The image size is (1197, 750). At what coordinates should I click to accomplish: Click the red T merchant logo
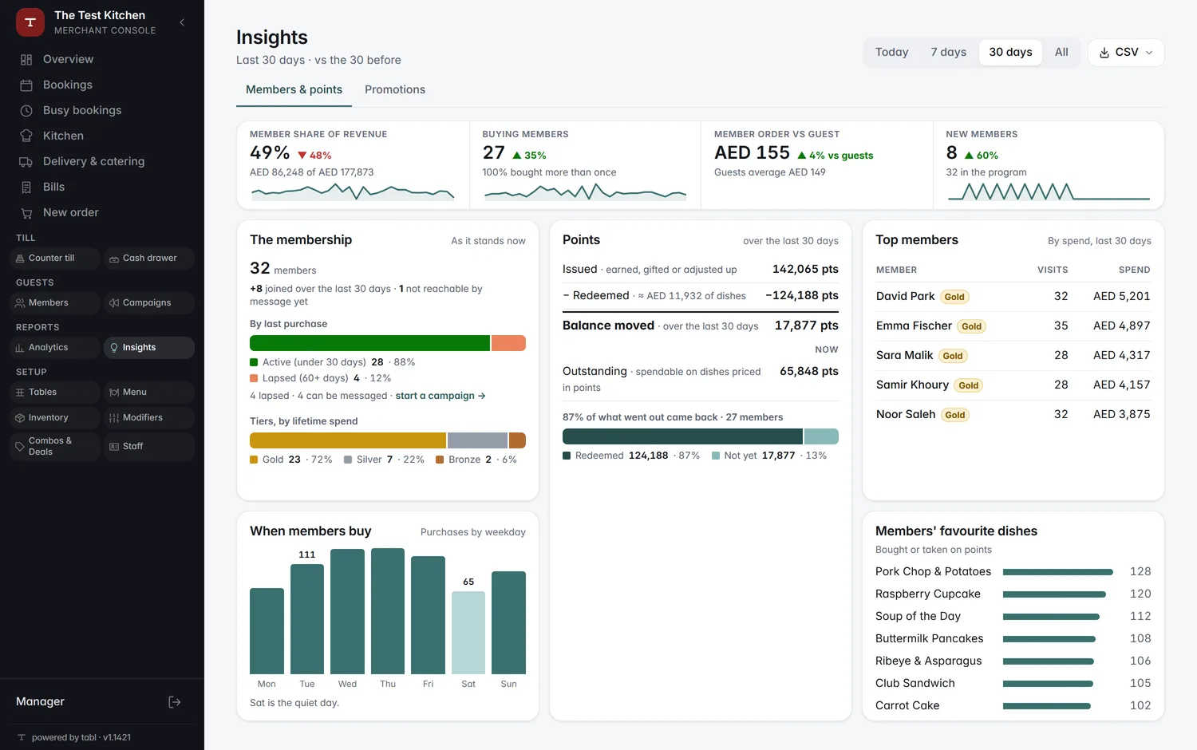pyautogui.click(x=30, y=22)
